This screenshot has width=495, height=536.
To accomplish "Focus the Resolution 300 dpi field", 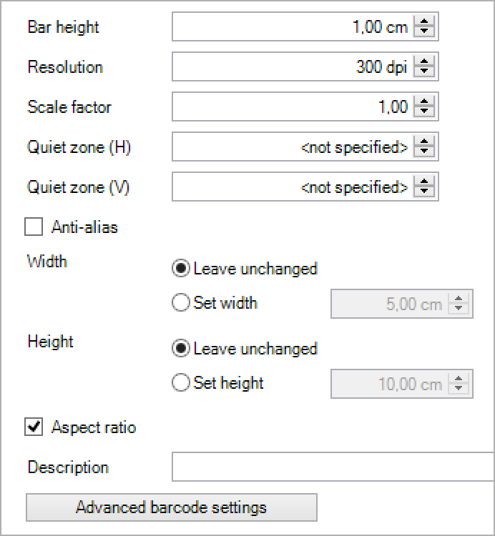I will click(293, 66).
